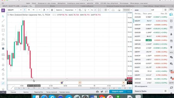
Task: Select USDCHF in the watchlist
Action: point(151,25)
